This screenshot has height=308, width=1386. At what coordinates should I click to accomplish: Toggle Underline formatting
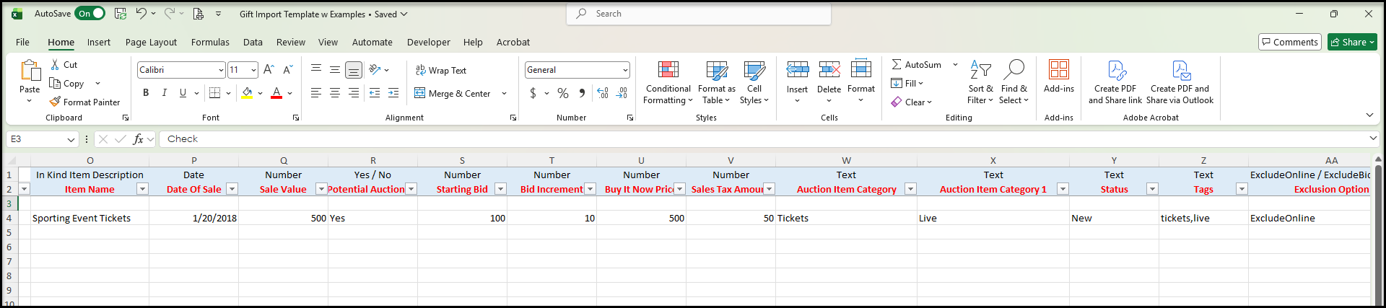click(183, 92)
